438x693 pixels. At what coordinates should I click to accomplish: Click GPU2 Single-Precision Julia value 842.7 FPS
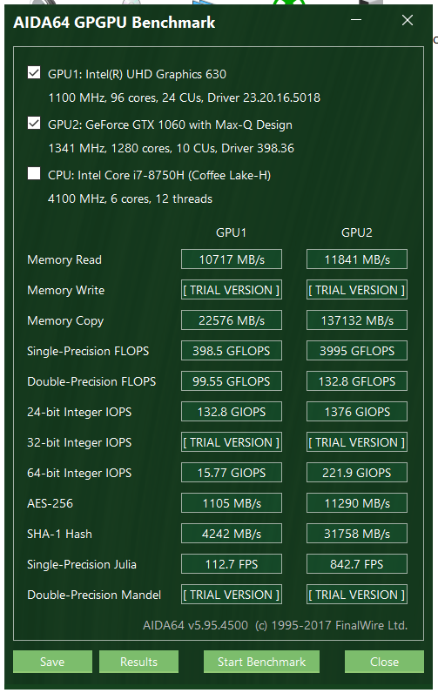357,564
